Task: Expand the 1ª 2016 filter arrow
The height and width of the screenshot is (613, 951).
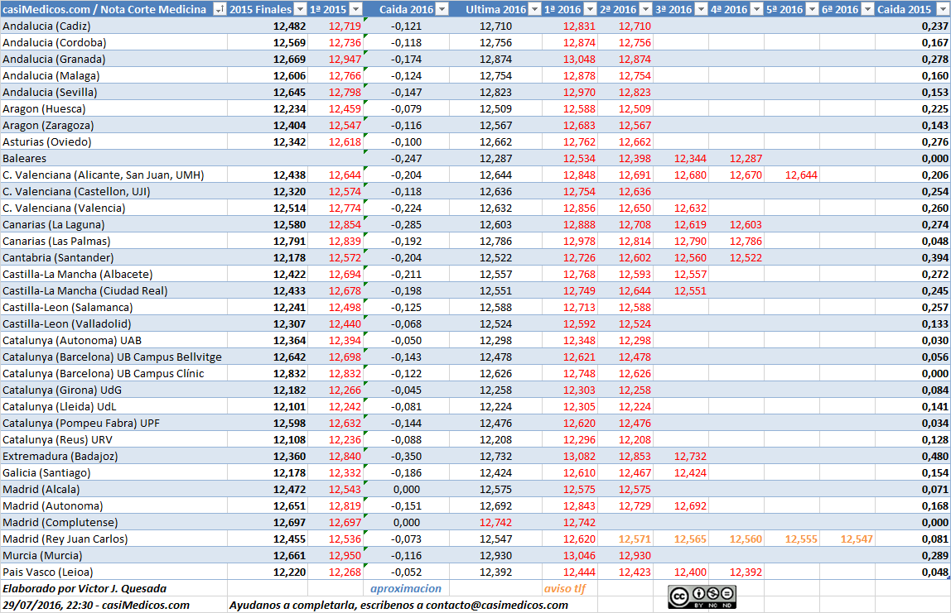Action: pos(590,9)
